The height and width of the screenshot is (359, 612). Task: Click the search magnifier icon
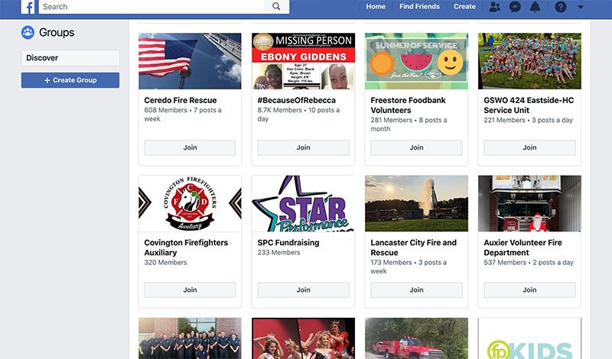[276, 7]
